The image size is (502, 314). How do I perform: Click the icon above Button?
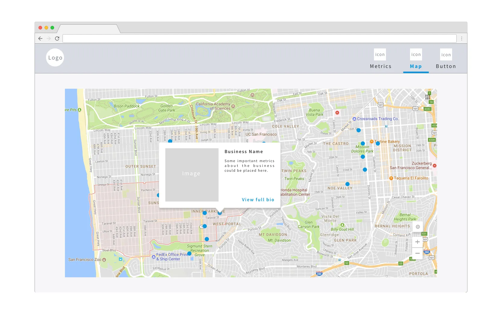(446, 54)
